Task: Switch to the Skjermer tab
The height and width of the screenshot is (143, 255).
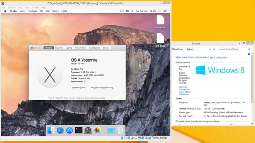Action: (59, 48)
